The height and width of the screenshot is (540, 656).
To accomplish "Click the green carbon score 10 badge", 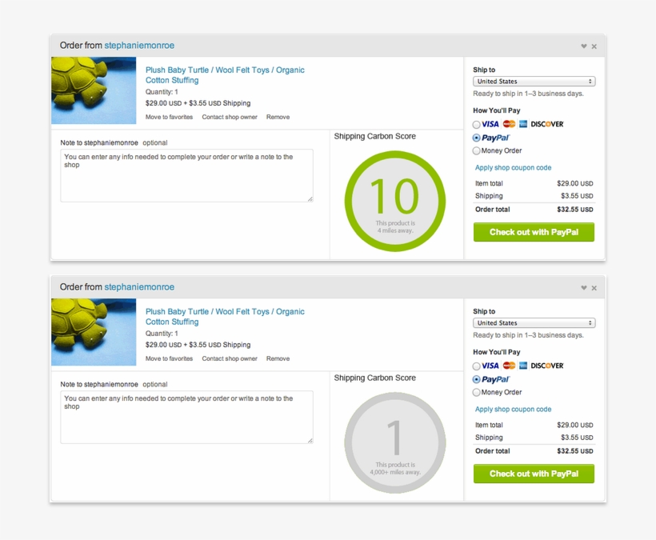I will [x=395, y=201].
